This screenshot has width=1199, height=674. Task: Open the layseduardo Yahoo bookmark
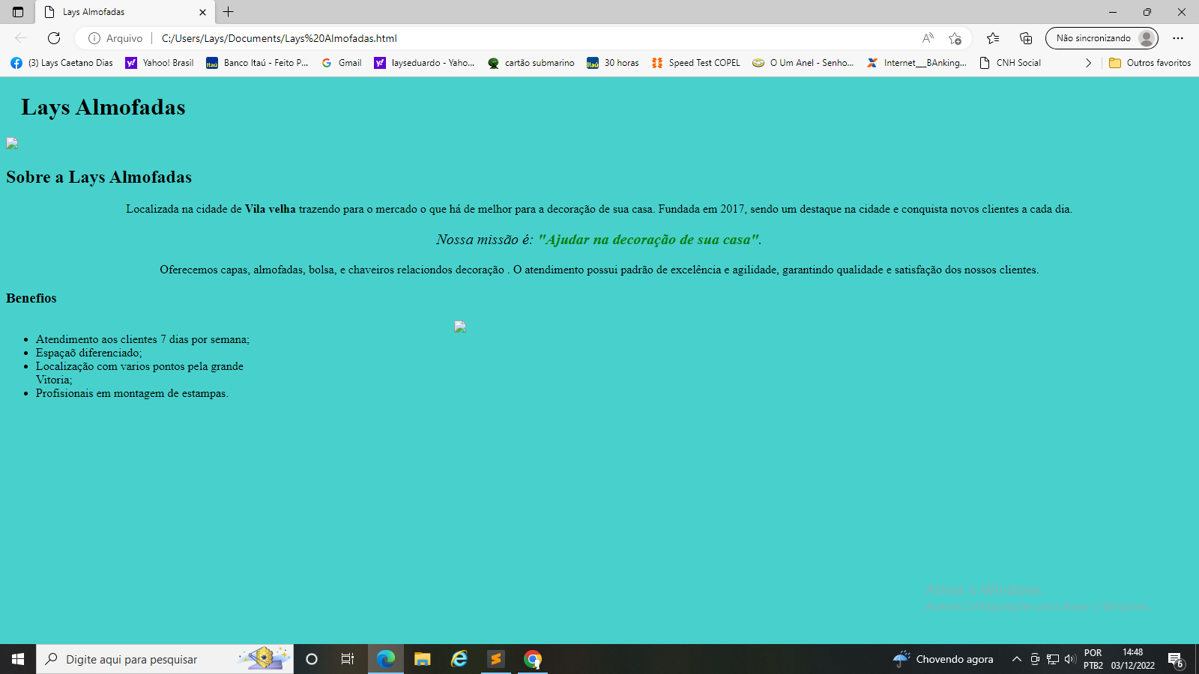click(x=424, y=63)
